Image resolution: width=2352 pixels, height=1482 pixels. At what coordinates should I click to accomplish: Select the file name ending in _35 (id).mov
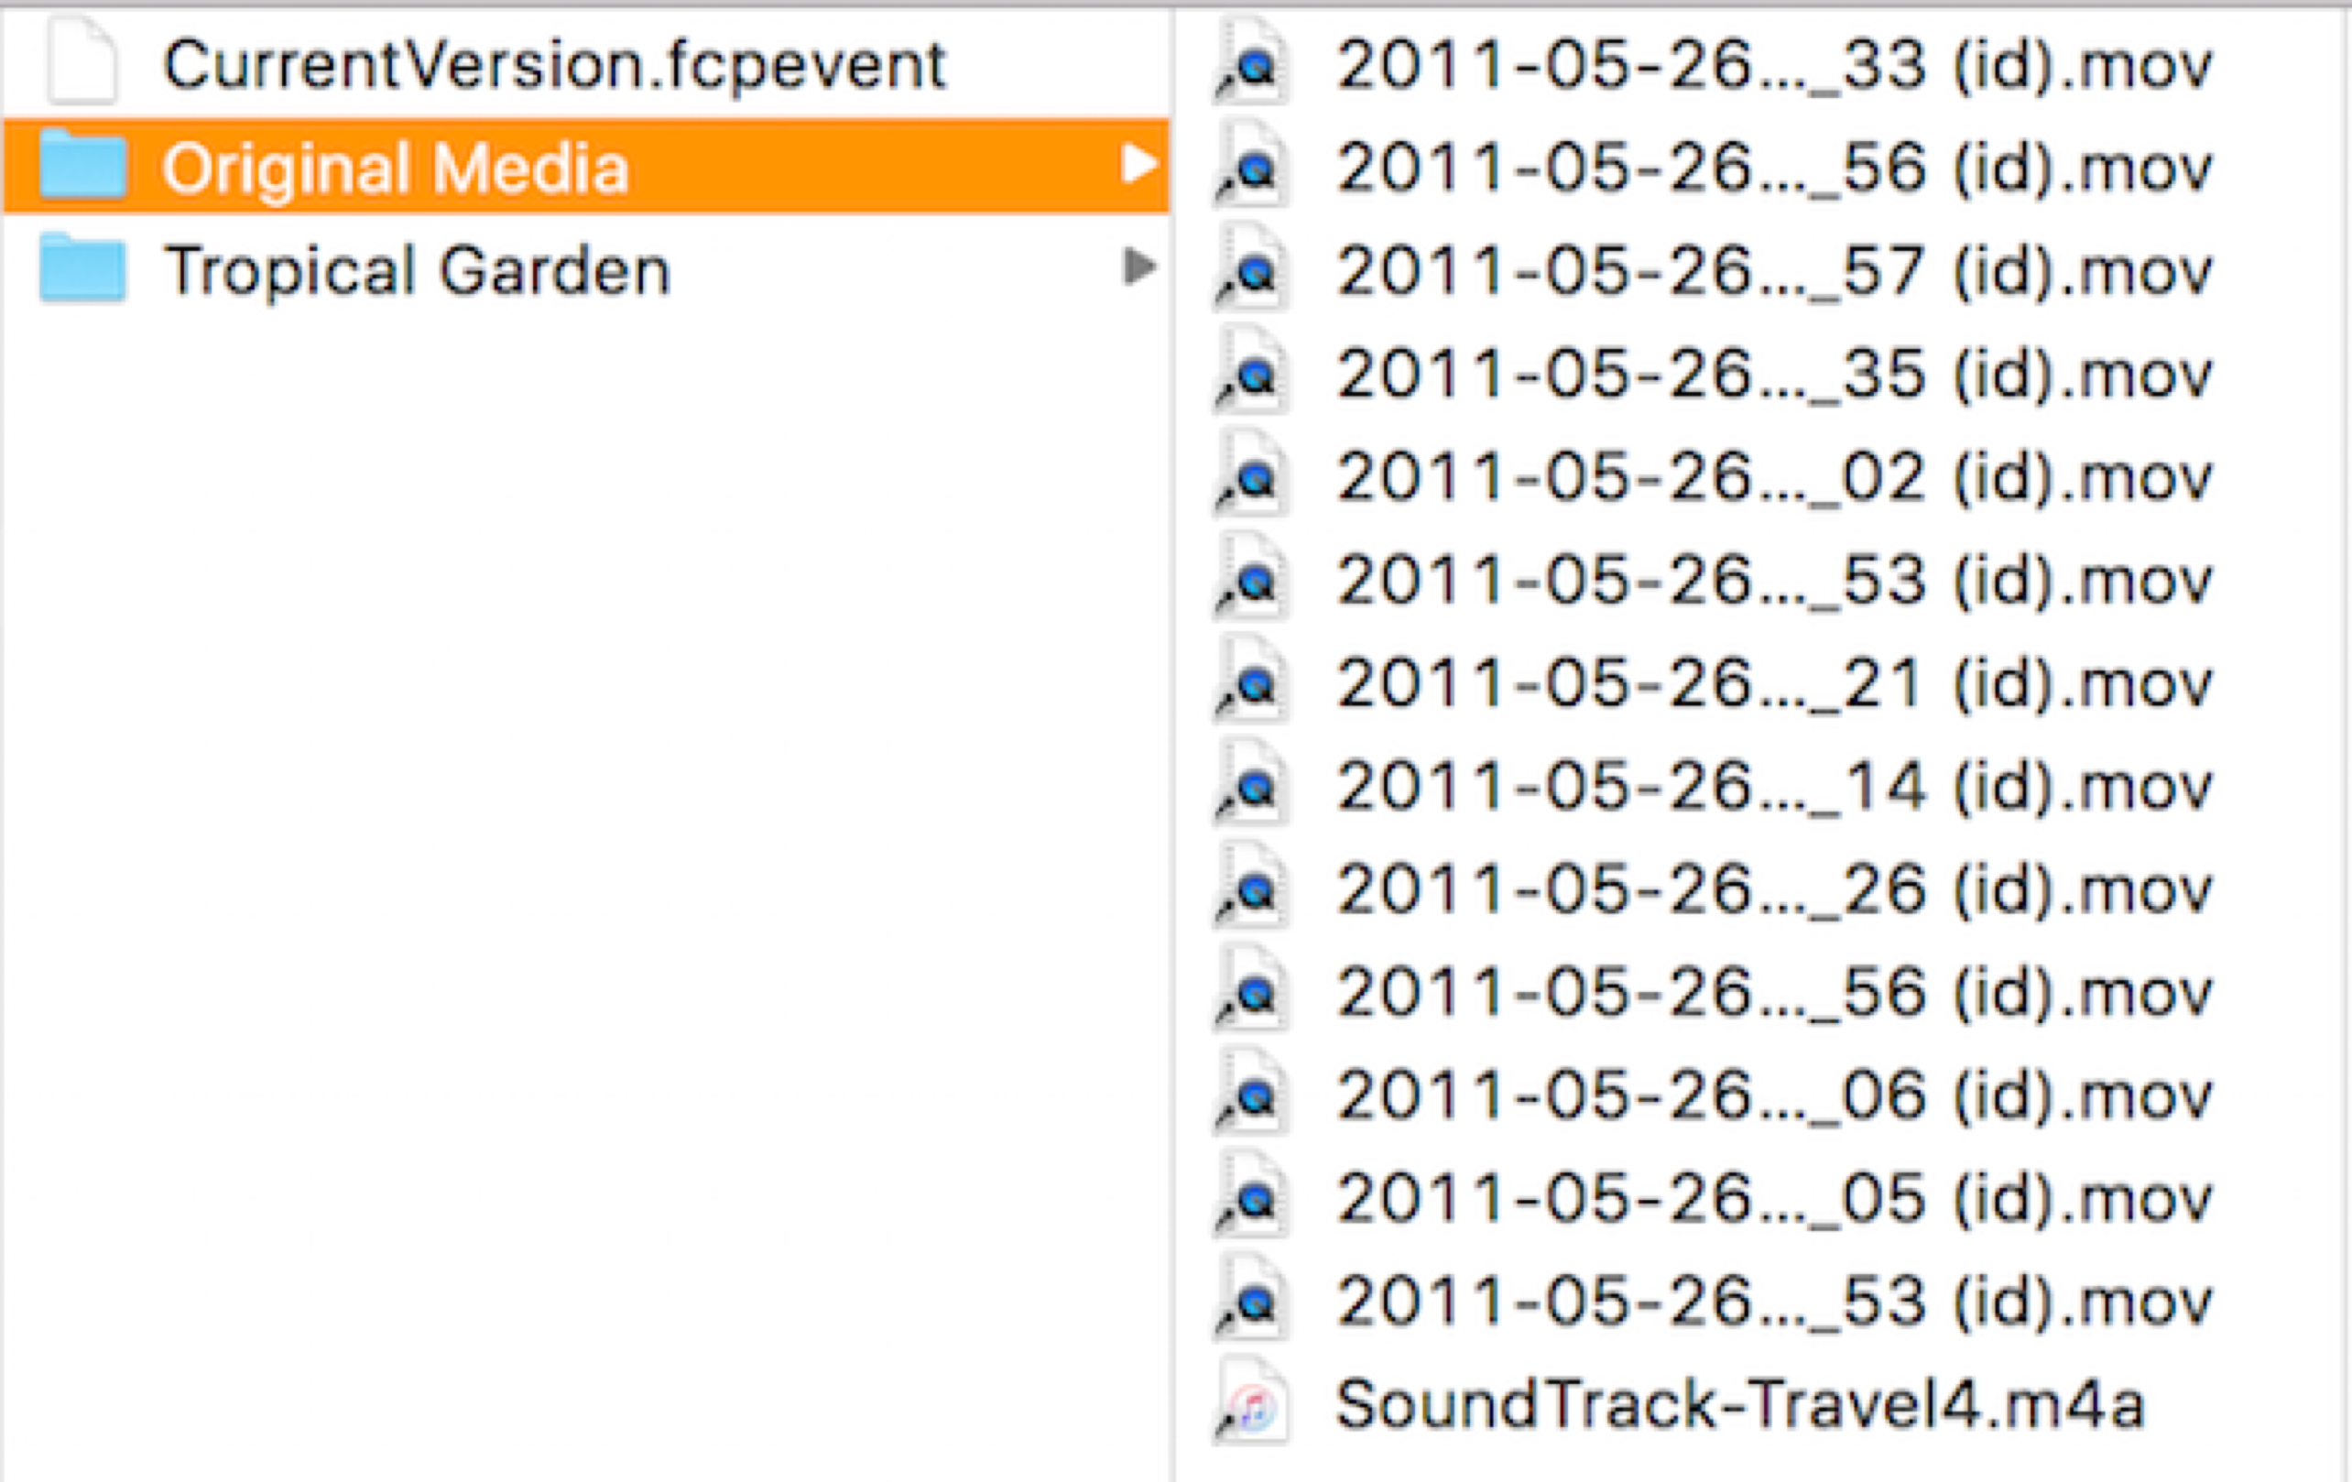coord(1774,376)
